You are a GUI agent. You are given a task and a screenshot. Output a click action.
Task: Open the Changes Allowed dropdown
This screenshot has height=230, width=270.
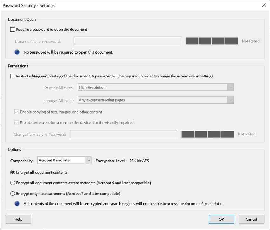tap(230, 100)
